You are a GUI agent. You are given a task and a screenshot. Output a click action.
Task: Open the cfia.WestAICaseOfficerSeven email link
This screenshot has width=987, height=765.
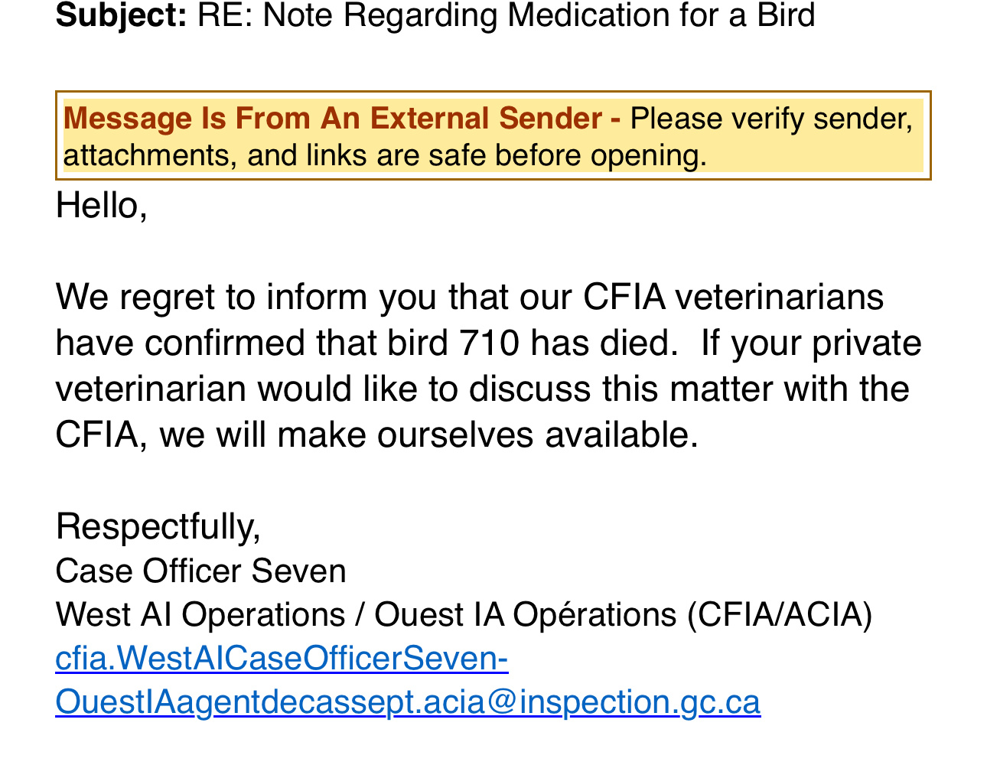pyautogui.click(x=282, y=658)
